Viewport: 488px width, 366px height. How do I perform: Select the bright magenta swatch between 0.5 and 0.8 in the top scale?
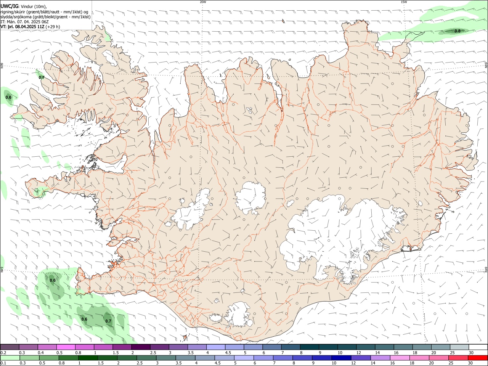(66, 347)
